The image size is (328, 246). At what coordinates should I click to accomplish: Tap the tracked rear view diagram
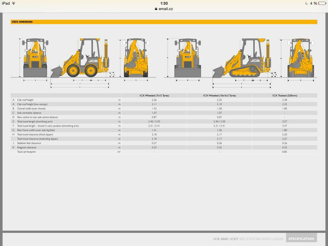click(301, 58)
